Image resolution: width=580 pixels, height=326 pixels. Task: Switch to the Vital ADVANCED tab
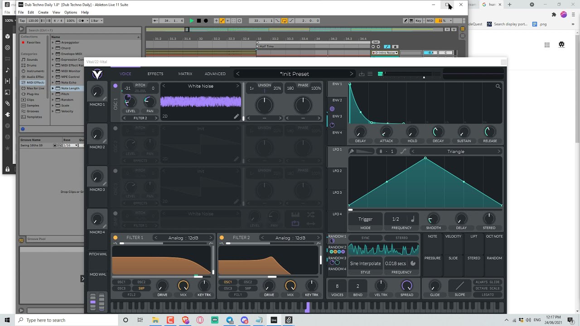(215, 74)
